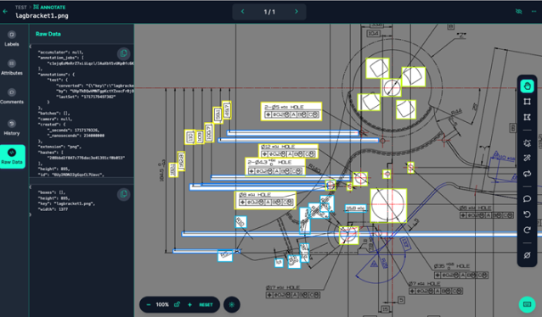Open the more options ellipsis menu
Image resolution: width=542 pixels, height=317 pixels.
[x=534, y=11]
